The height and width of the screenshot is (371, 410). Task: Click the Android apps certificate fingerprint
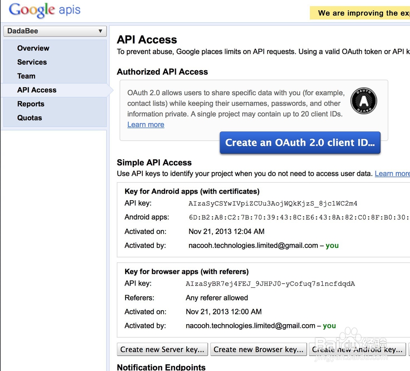point(299,218)
